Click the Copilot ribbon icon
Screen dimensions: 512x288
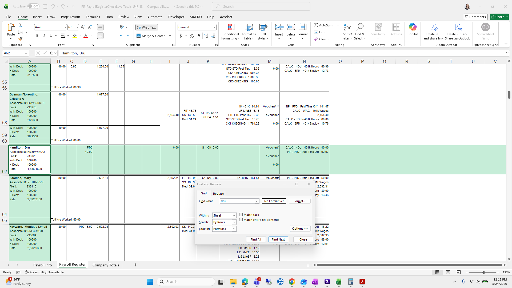point(413,29)
